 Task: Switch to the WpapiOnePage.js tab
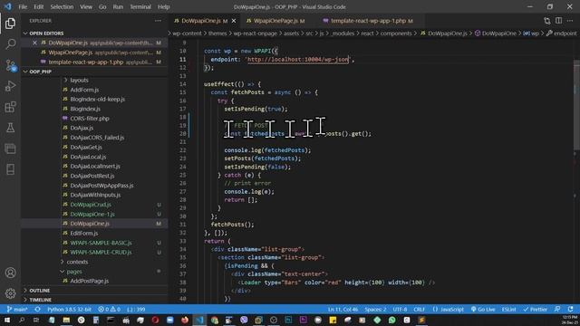coord(275,21)
